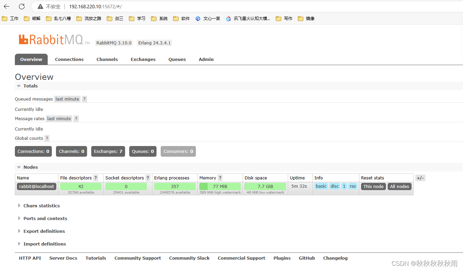This screenshot has width=463, height=270.
Task: Switch to the Channels tab
Action: coord(107,59)
